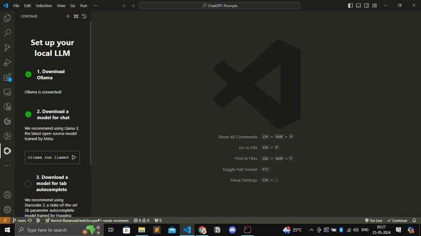Open Discord from taskbar
This screenshot has height=236, width=421.
(x=232, y=230)
